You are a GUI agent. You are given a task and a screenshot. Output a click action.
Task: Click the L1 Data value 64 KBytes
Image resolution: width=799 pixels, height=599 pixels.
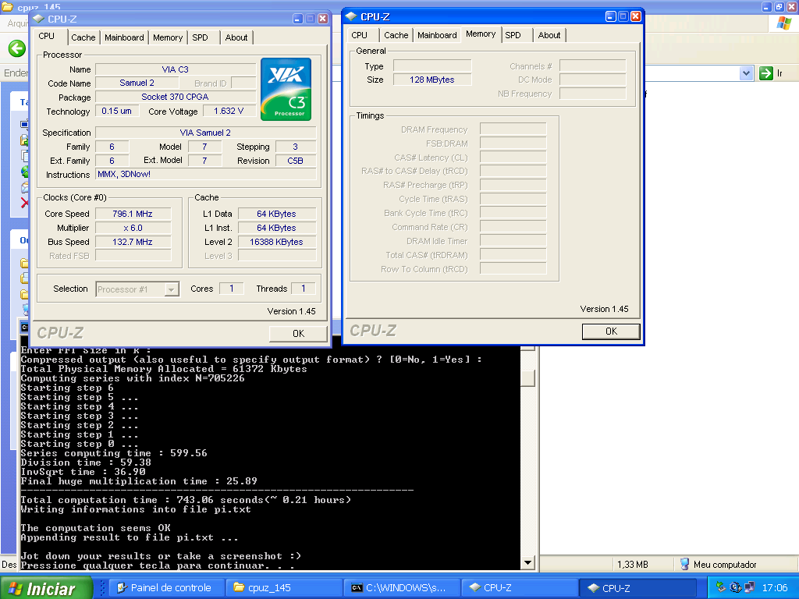point(277,214)
